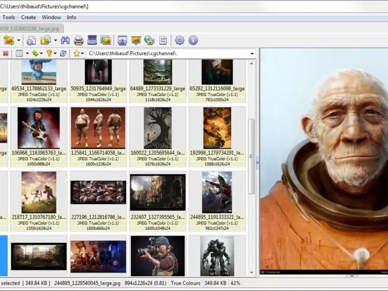Image resolution: width=388 pixels, height=291 pixels.
Task: Open the Window menu
Action: [x=51, y=17]
